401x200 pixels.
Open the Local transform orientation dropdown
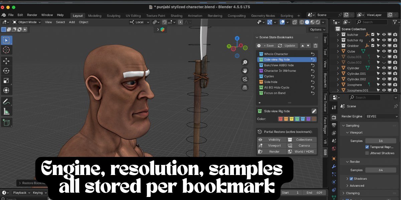pos(139,22)
